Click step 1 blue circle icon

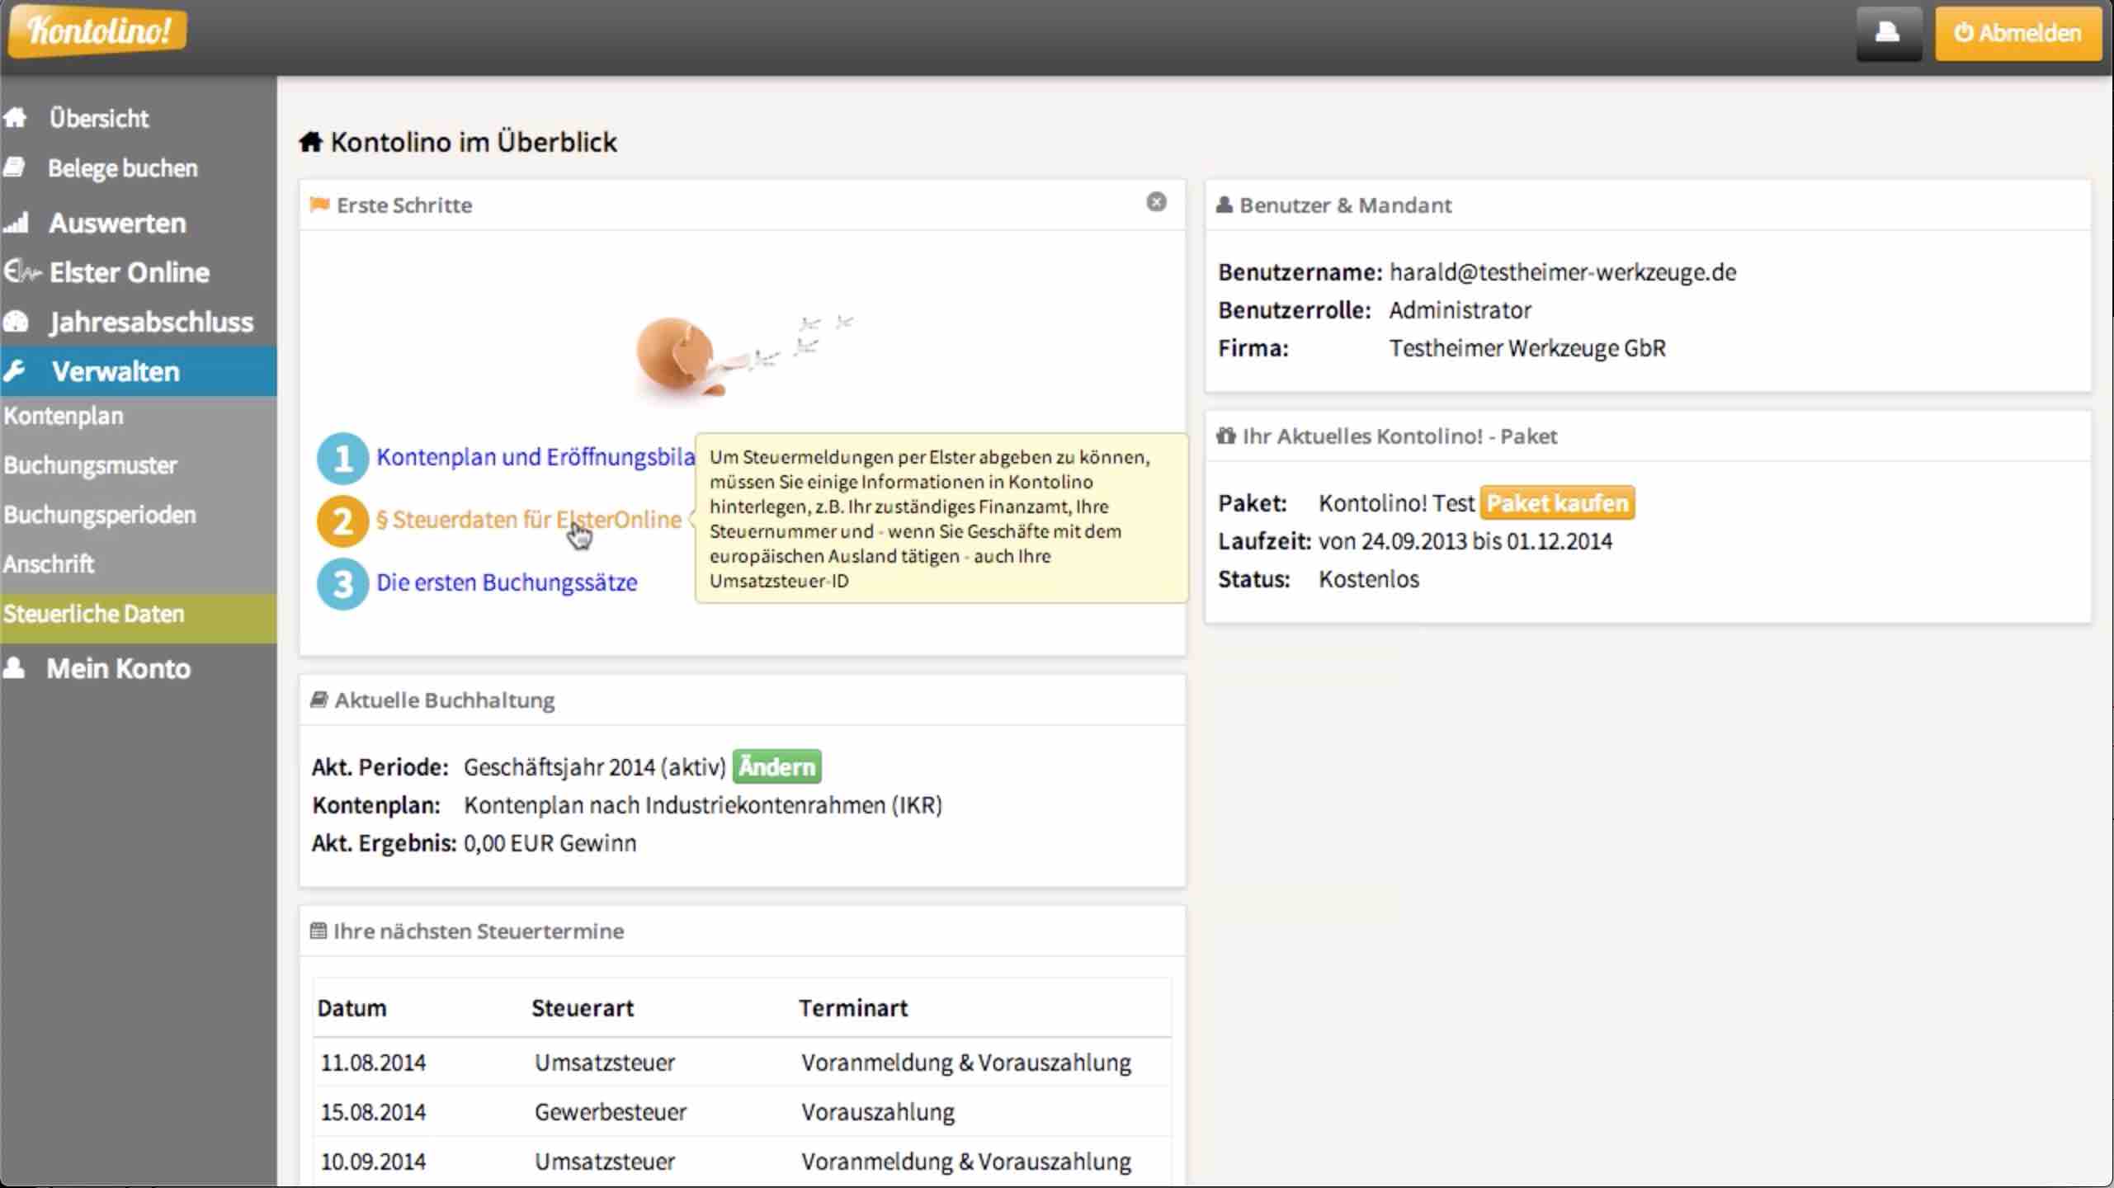[342, 458]
